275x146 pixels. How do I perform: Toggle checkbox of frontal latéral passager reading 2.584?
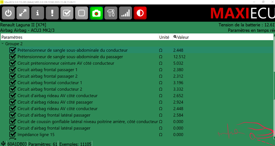pyautogui.click(x=12, y=115)
